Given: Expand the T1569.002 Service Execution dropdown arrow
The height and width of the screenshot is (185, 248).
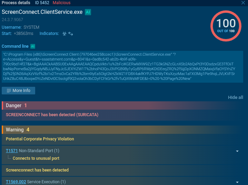Looking at the screenshot, I should (x=237, y=182).
